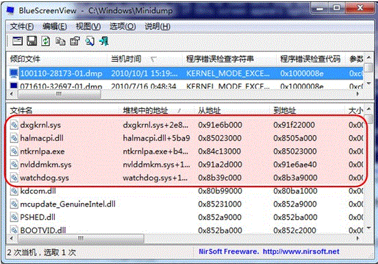Open Properties via the toolbar icon

75,41
